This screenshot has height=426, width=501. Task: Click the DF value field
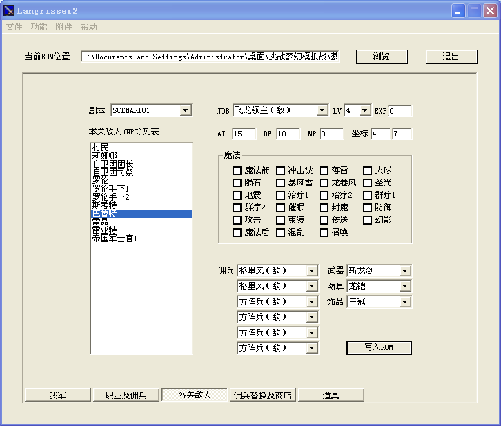(x=288, y=134)
